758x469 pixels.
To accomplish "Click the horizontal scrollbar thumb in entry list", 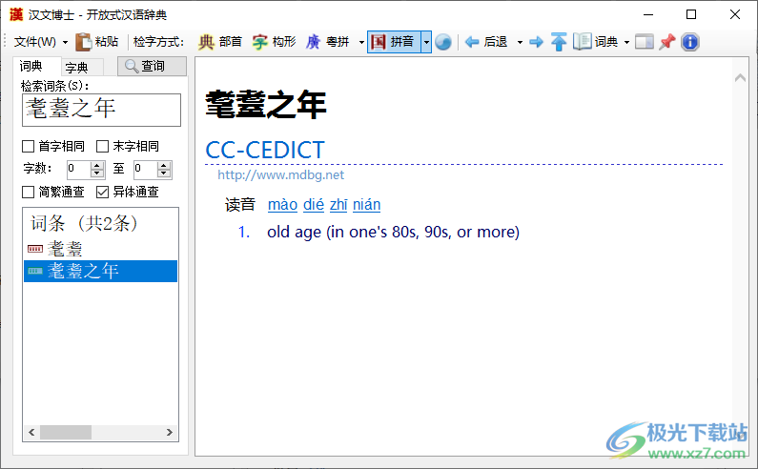I will 66,432.
